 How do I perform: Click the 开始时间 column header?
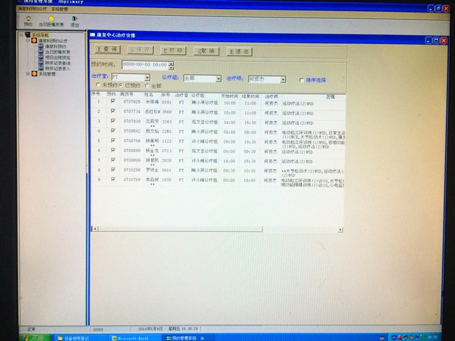click(x=229, y=96)
